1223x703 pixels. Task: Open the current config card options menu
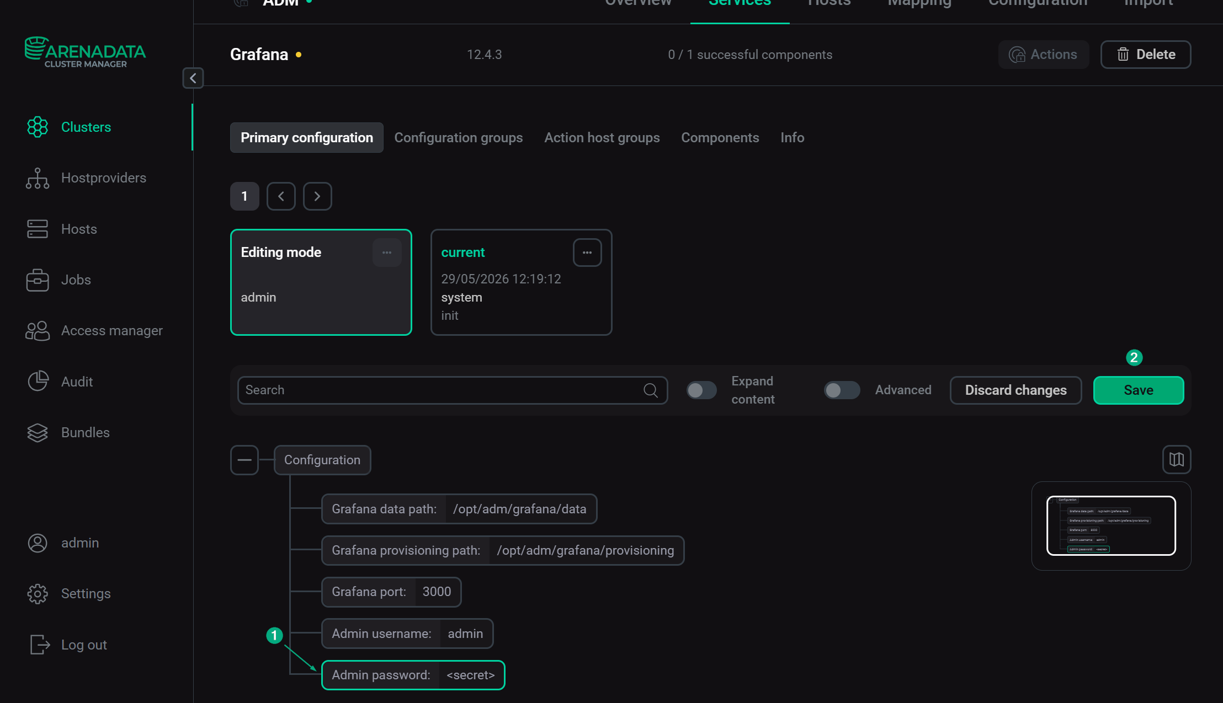(587, 253)
